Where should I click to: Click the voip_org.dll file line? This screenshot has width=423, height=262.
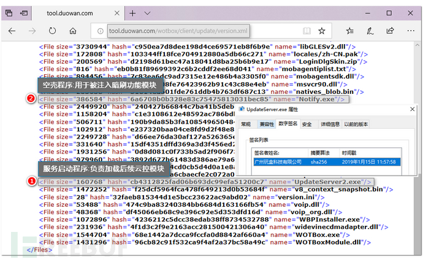[x=191, y=212]
